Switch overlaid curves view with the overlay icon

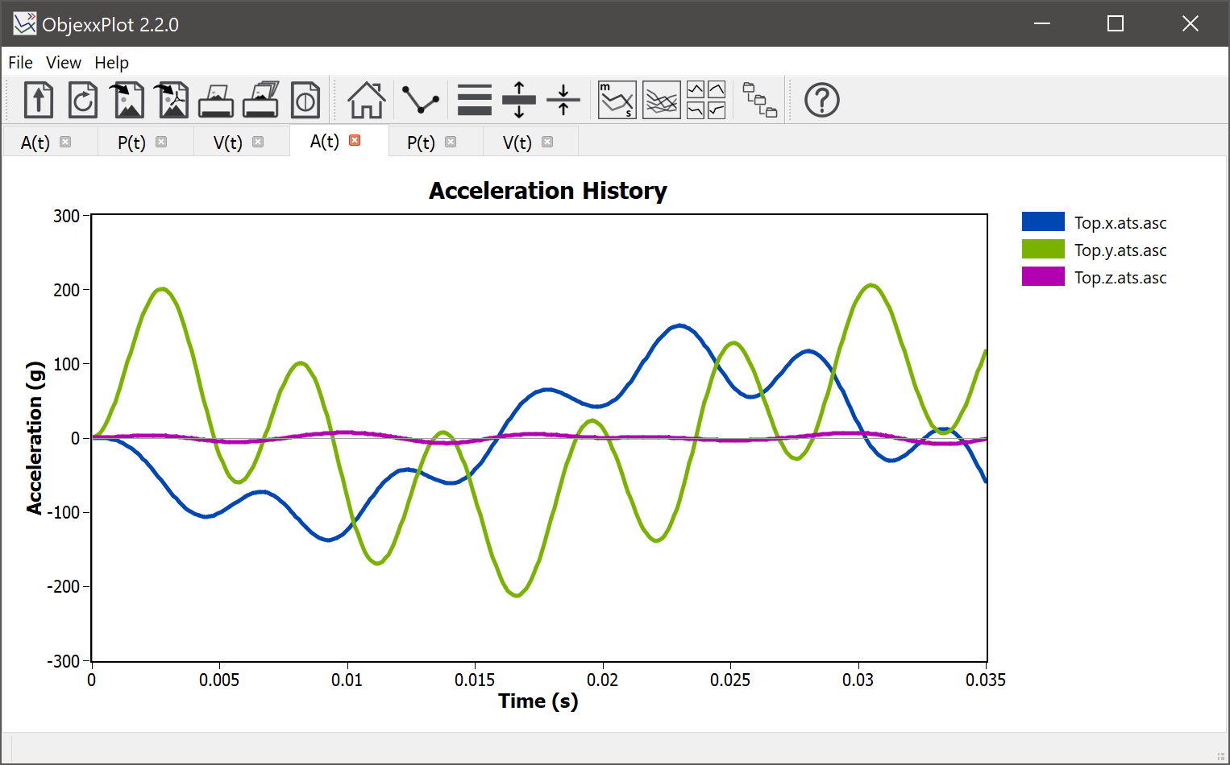pos(661,99)
